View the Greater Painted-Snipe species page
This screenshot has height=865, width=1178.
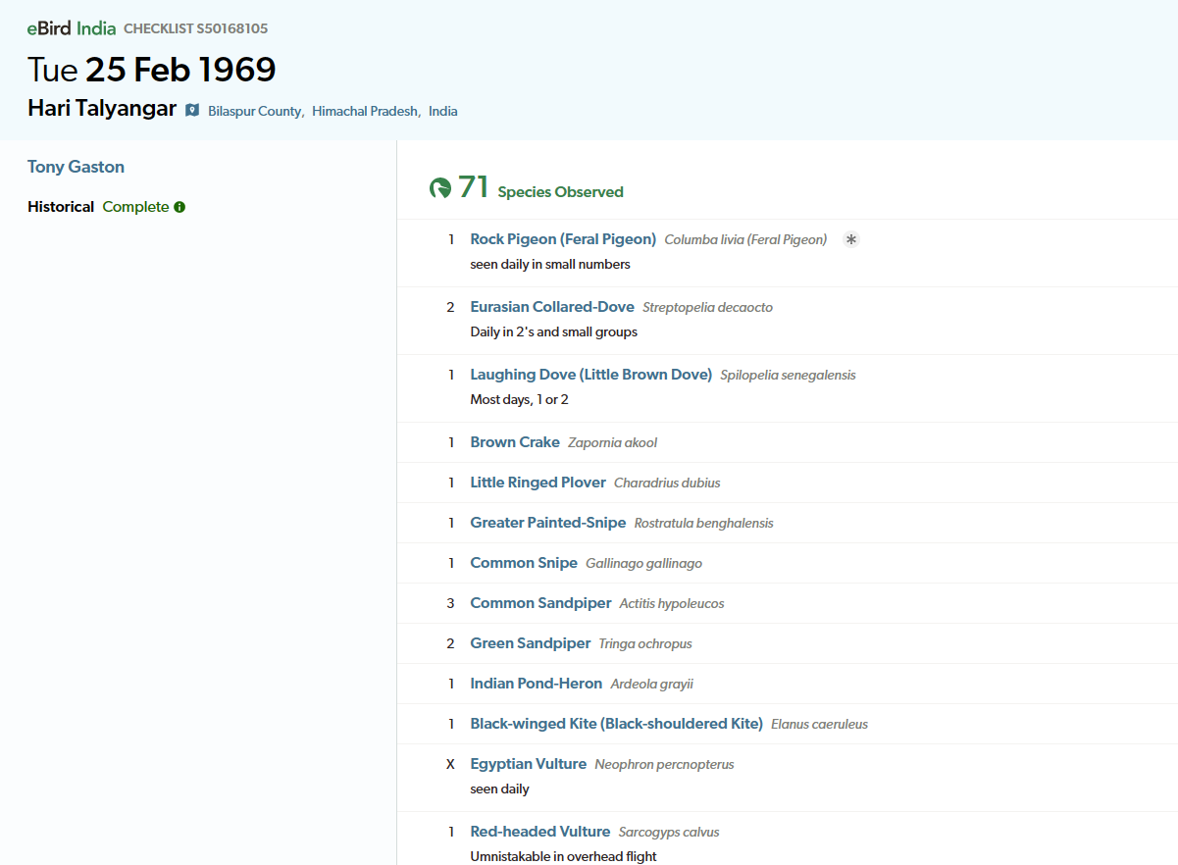547,523
